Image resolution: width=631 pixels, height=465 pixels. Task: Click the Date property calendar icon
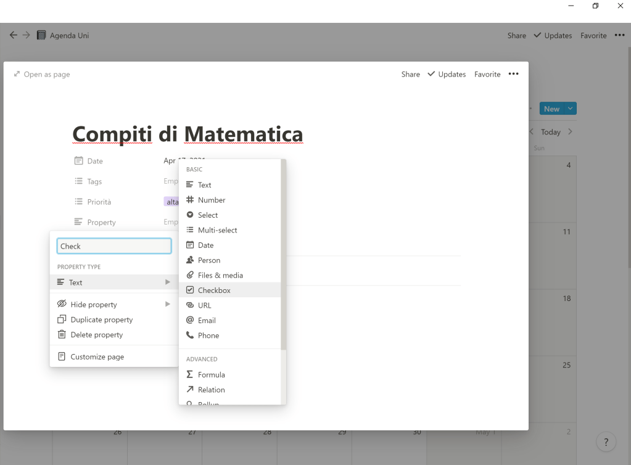tap(78, 161)
